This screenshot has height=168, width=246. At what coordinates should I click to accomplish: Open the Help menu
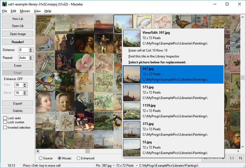[48, 11]
